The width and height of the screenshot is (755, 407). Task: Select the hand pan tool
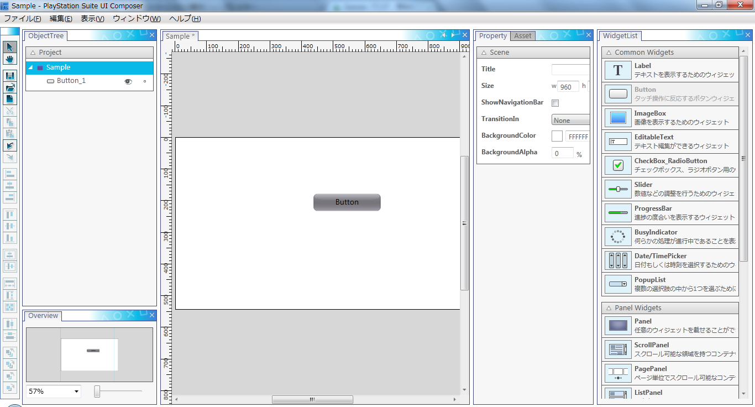pyautogui.click(x=10, y=59)
